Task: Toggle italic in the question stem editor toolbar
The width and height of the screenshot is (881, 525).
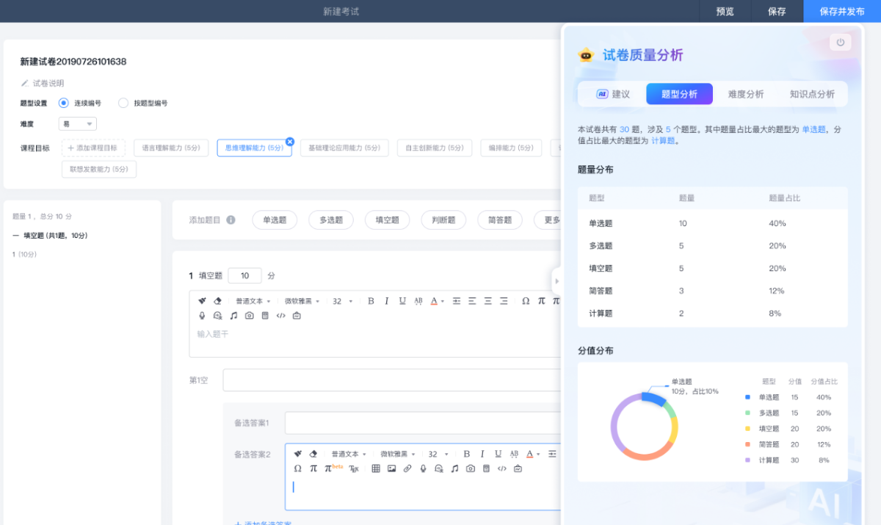Action: click(387, 301)
